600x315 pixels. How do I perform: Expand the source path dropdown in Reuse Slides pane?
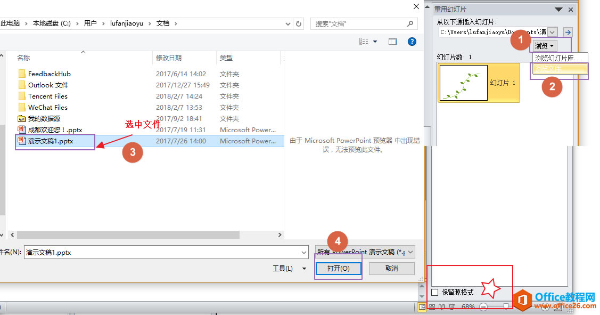(552, 32)
